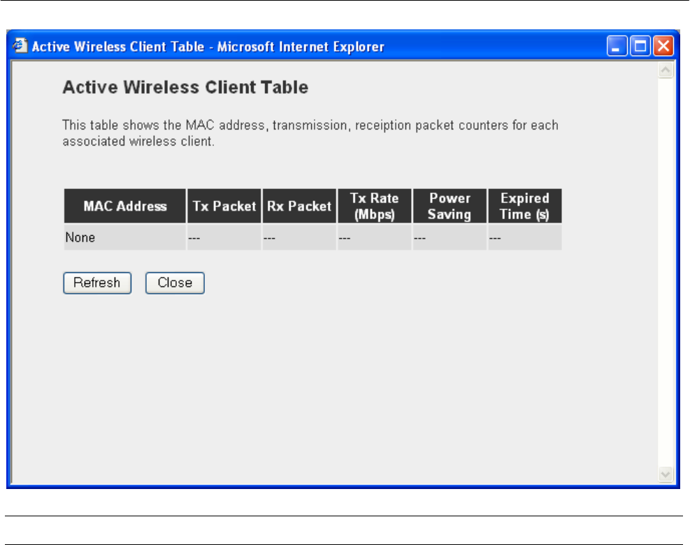Click the Expired Time (s) column header

tap(524, 206)
